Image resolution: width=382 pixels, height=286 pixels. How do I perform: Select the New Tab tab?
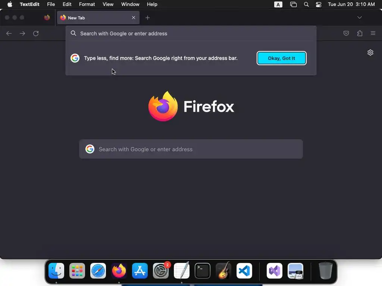98,18
